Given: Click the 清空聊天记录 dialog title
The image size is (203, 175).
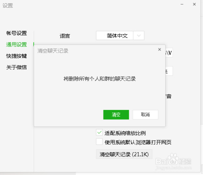Looking at the screenshot, I should (53, 51).
